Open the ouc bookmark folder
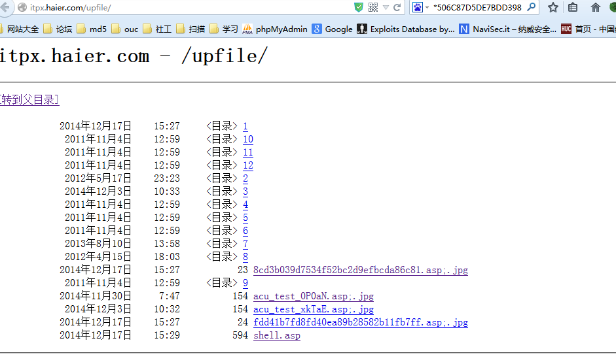The height and width of the screenshot is (364, 616). (x=124, y=29)
